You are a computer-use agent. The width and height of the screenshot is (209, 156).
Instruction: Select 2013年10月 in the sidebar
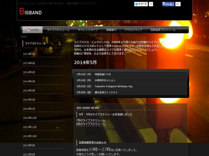pos(30,136)
